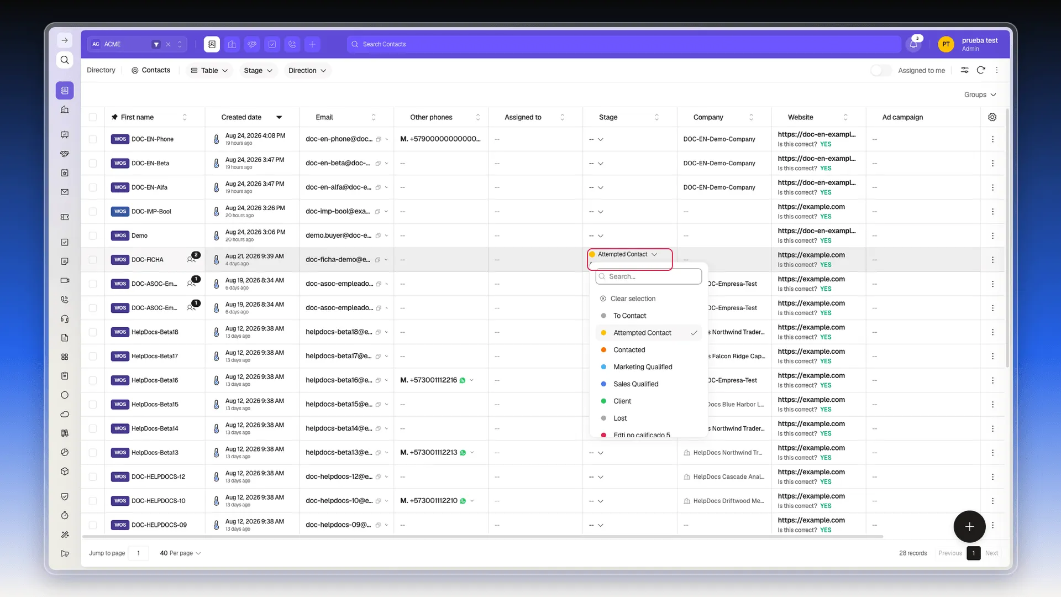Open the Contacts breadcrumb tab

click(151, 70)
